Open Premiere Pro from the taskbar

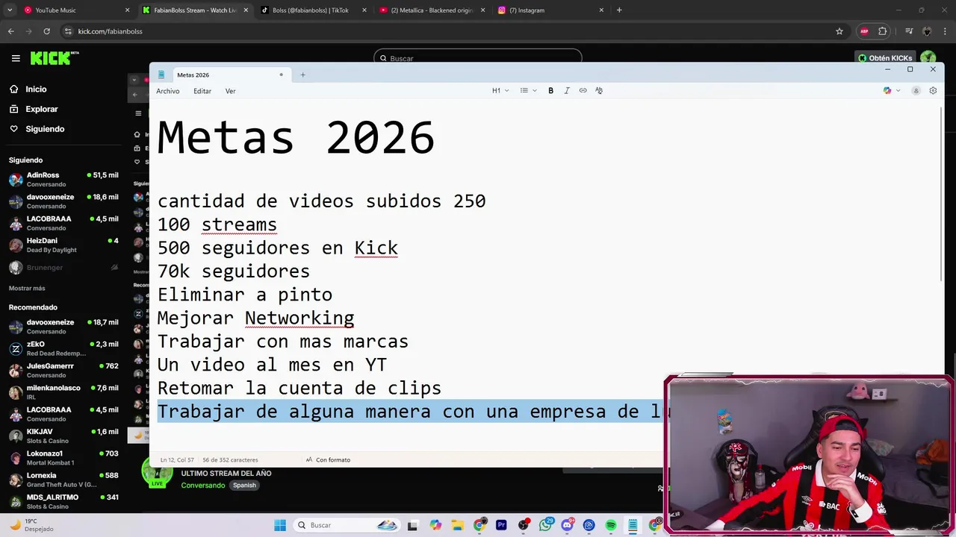501,525
